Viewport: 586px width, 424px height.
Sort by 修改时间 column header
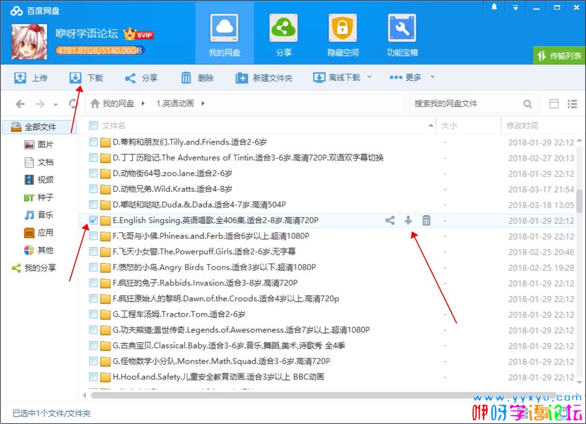(522, 126)
